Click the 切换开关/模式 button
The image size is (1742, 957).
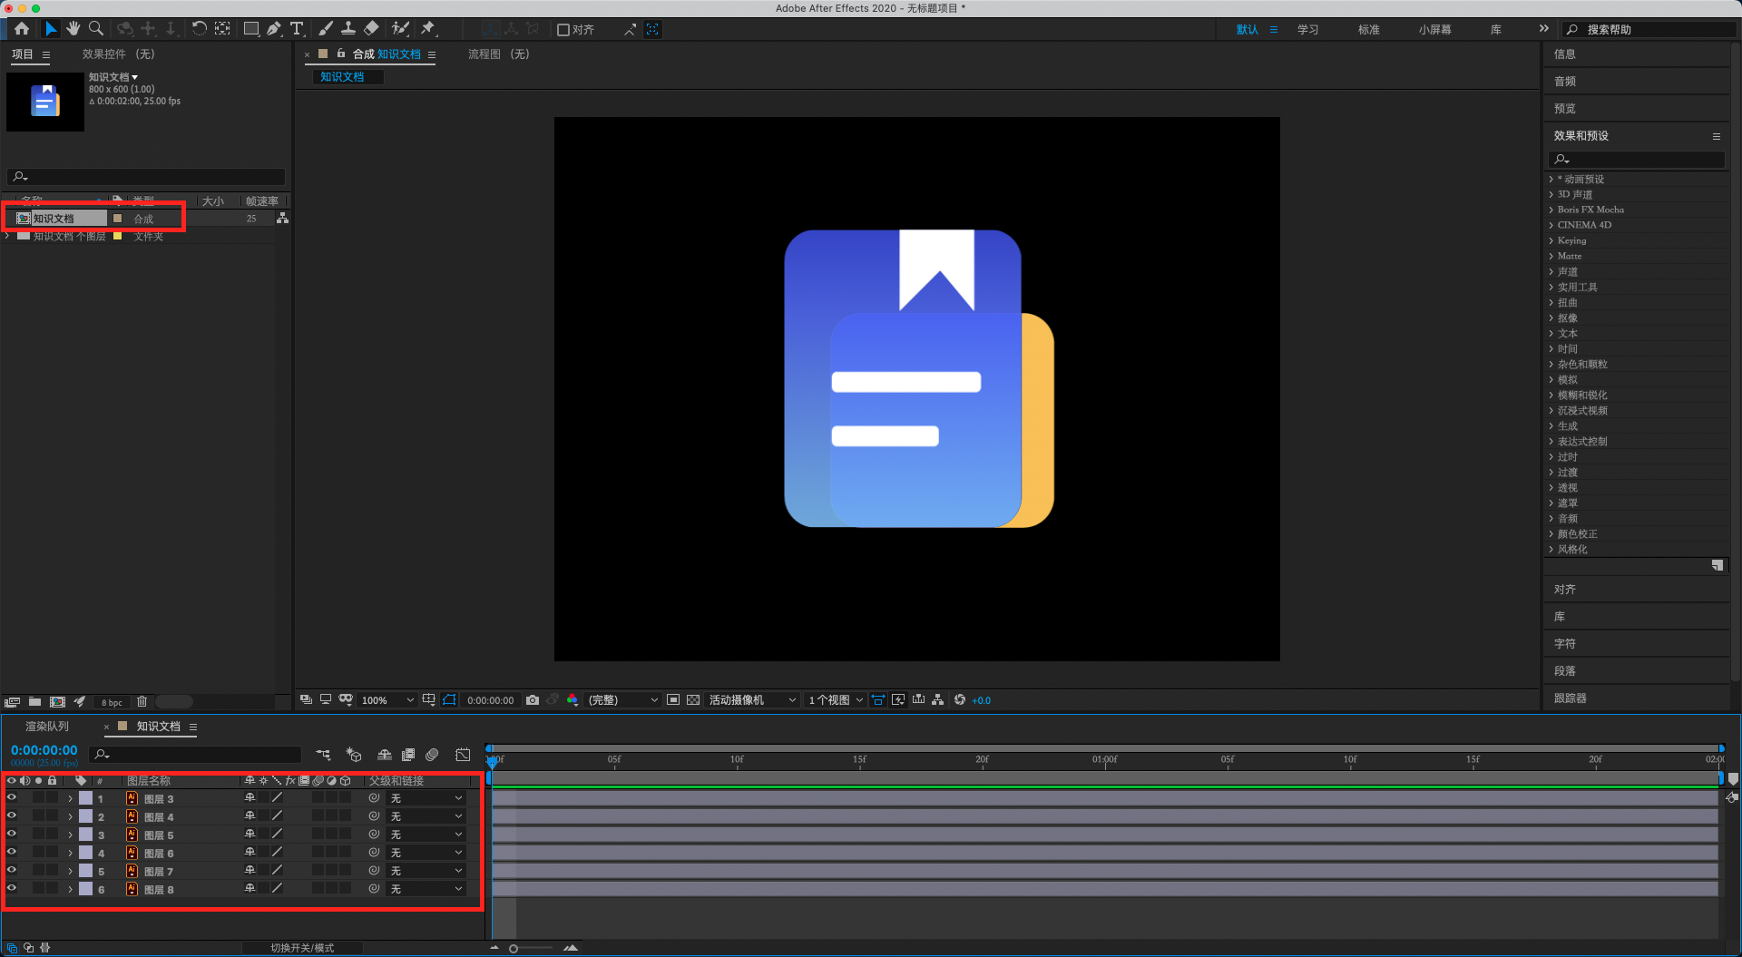point(302,948)
